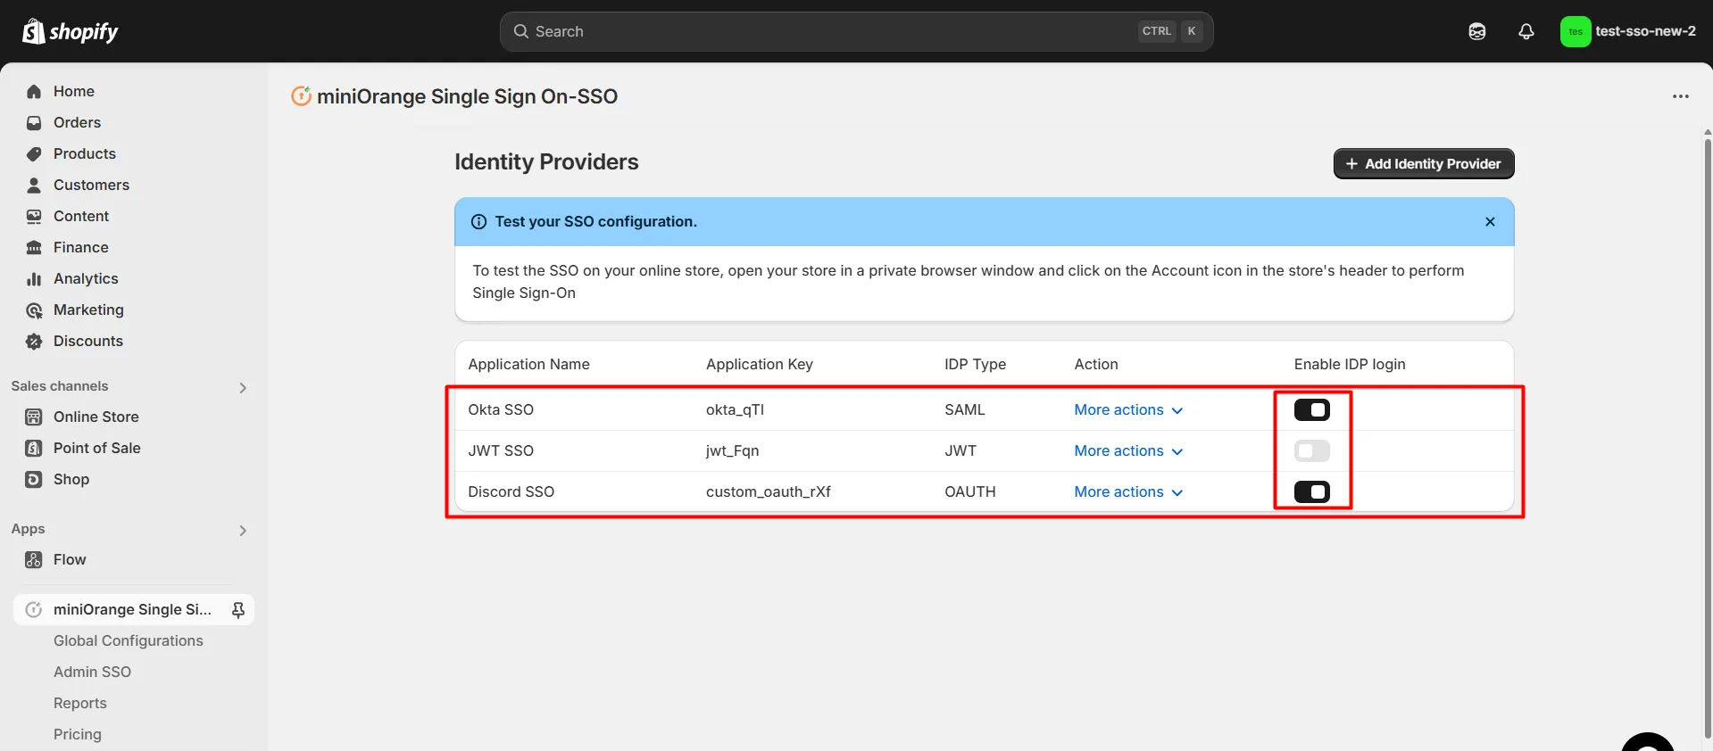Dismiss the Test your SSO configuration banner
The height and width of the screenshot is (751, 1713).
click(1490, 222)
